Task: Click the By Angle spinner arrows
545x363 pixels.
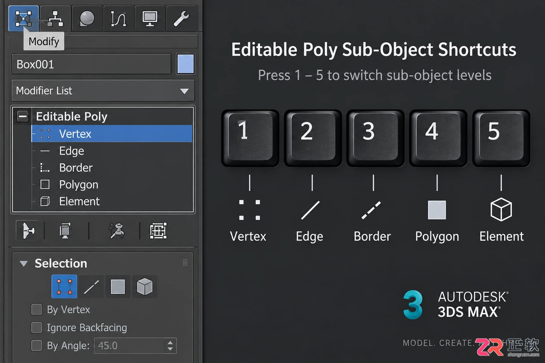Action: 170,346
